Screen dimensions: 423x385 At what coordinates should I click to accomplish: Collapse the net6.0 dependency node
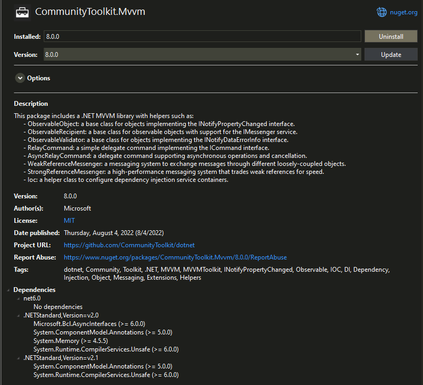(x=18, y=299)
